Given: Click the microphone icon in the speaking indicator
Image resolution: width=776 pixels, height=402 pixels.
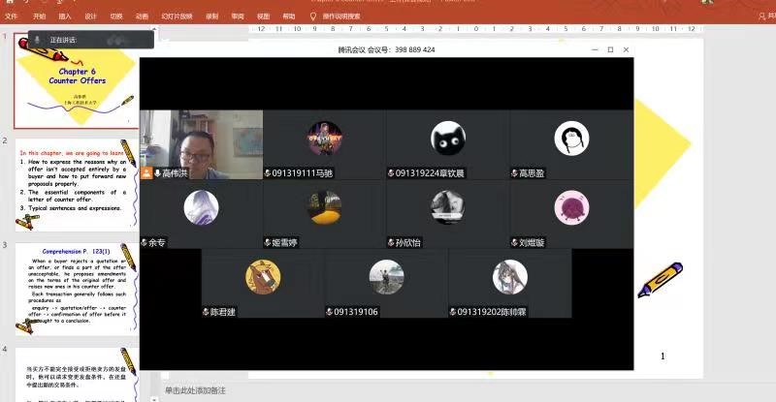Looking at the screenshot, I should click(38, 40).
